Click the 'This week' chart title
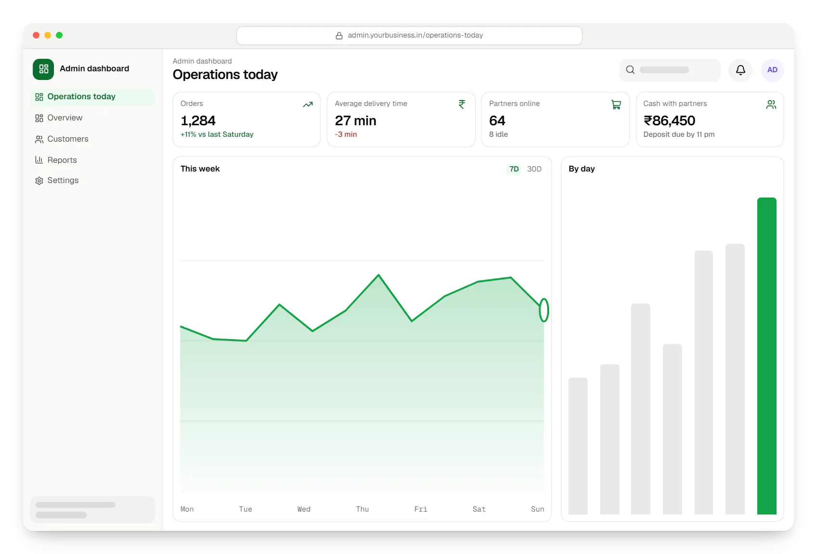 point(200,169)
